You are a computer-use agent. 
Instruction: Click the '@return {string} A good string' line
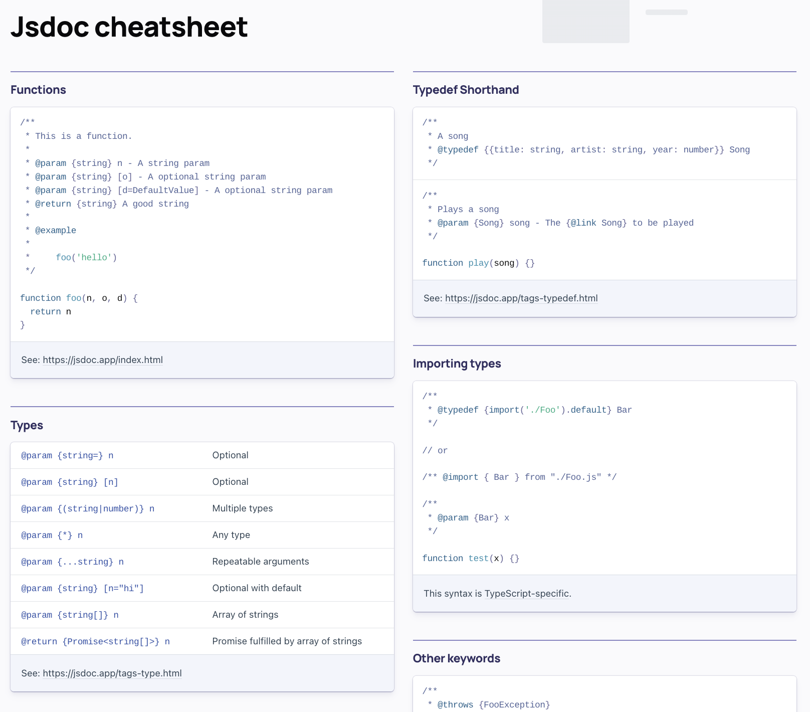pyautogui.click(x=107, y=204)
